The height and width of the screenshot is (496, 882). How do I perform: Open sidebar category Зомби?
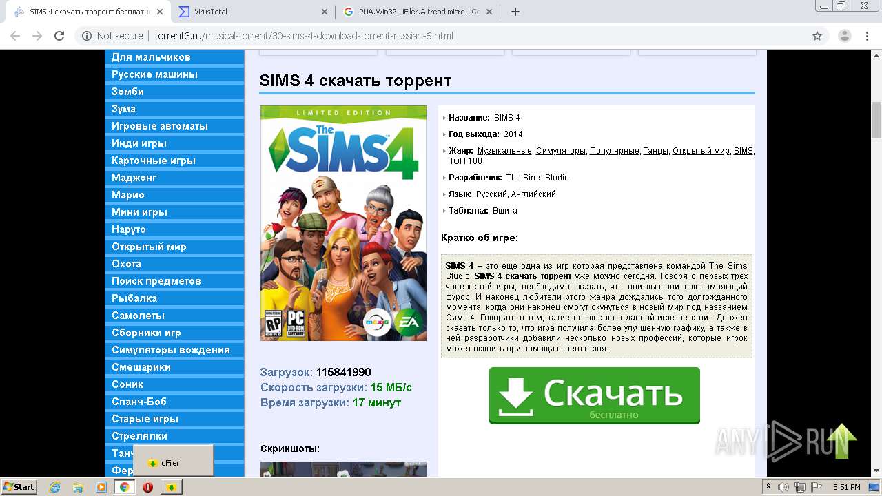point(174,92)
